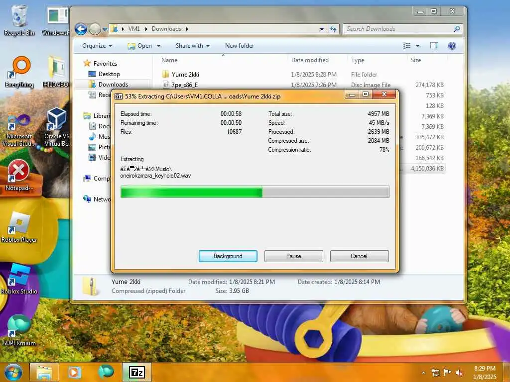Click the 7-Zip taskbar button
Image resolution: width=510 pixels, height=382 pixels.
click(x=137, y=372)
